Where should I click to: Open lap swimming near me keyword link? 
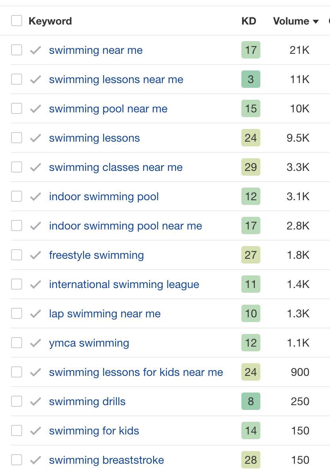click(x=105, y=314)
